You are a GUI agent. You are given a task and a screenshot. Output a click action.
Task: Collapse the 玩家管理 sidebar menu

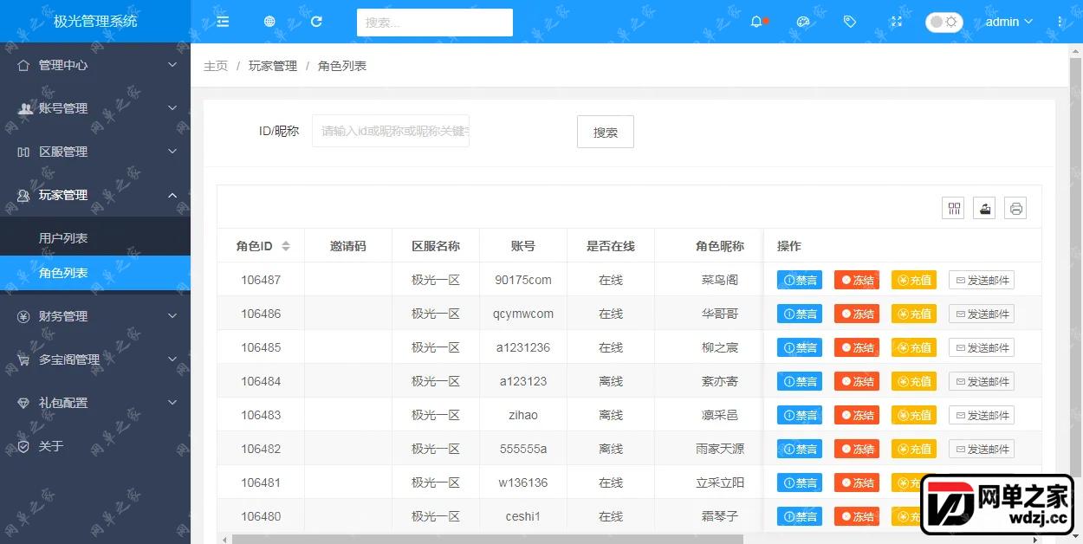coord(95,195)
